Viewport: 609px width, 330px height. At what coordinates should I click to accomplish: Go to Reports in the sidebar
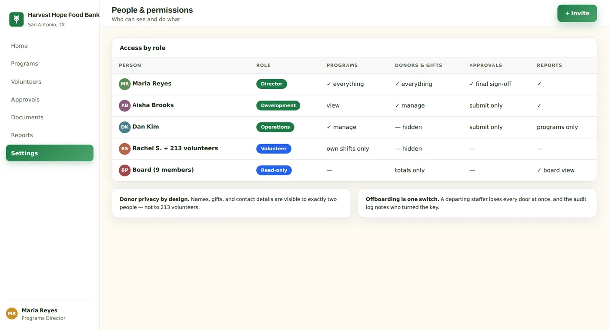50,135
